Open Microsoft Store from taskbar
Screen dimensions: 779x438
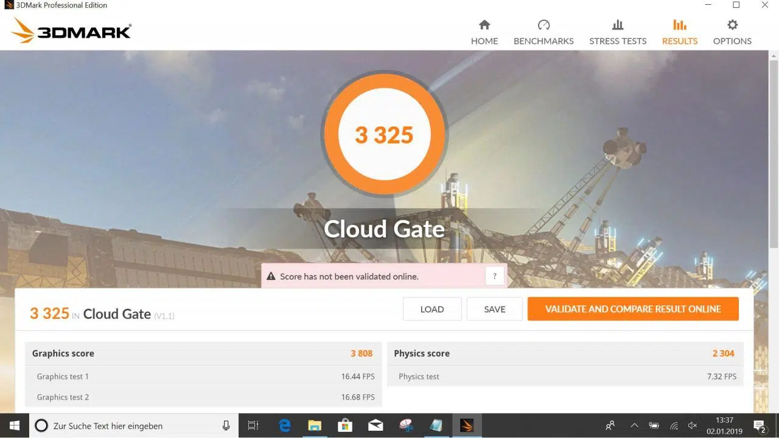click(x=345, y=426)
